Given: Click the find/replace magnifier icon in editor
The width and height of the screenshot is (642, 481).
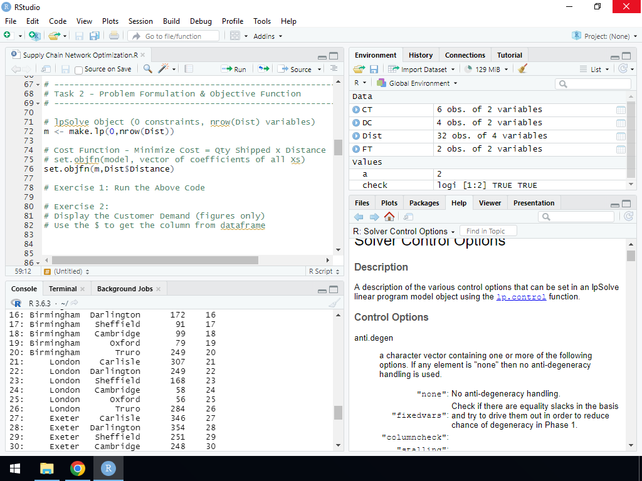Looking at the screenshot, I should (x=148, y=69).
